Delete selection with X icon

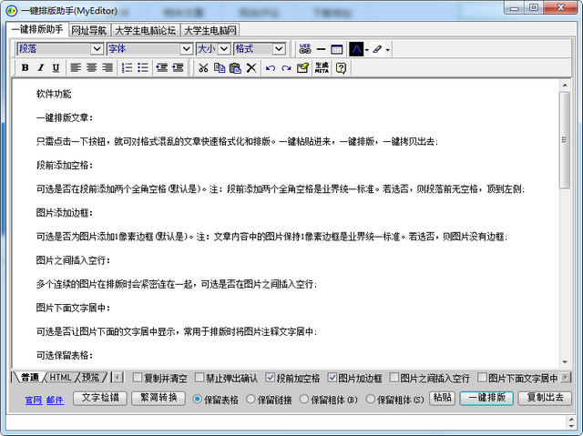coord(251,68)
